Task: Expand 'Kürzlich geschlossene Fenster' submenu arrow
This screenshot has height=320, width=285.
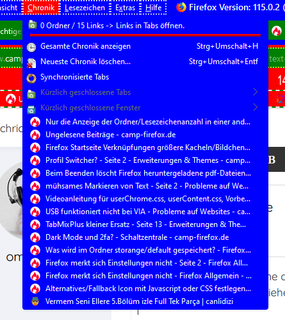Action: (x=256, y=107)
